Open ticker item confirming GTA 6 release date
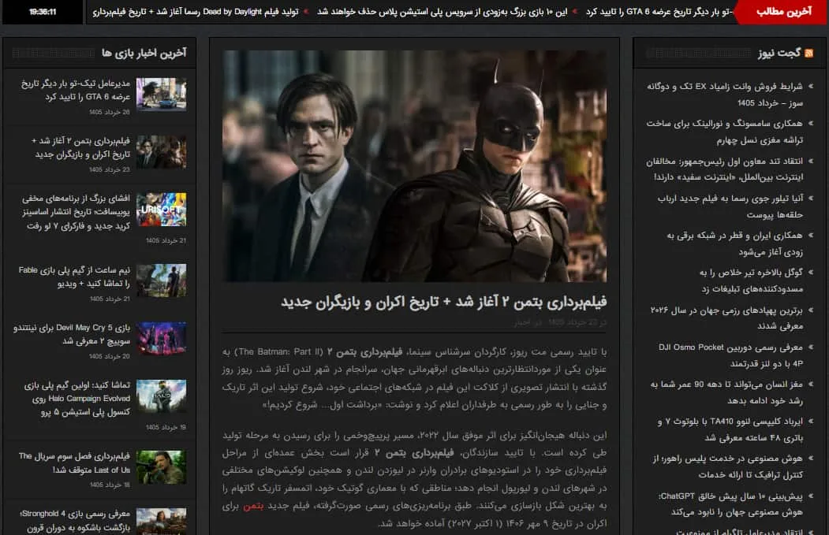Image resolution: width=829 pixels, height=535 pixels. tap(659, 12)
